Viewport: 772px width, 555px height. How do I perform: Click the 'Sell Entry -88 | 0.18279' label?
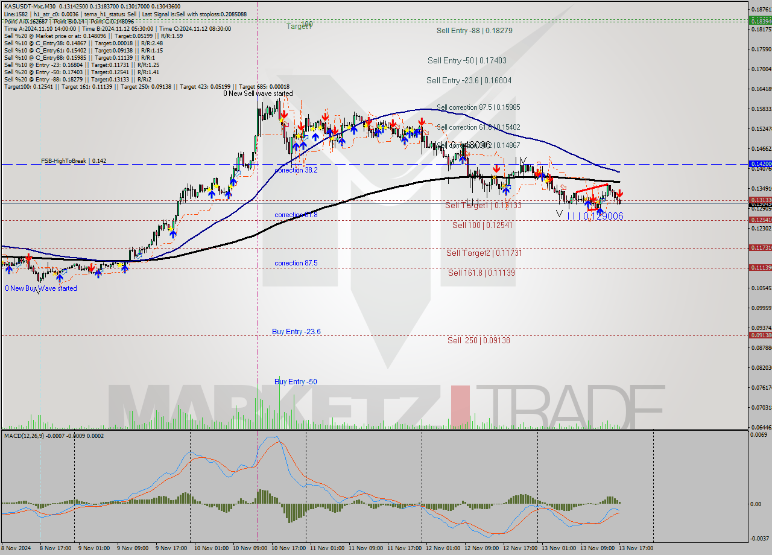[x=474, y=30]
